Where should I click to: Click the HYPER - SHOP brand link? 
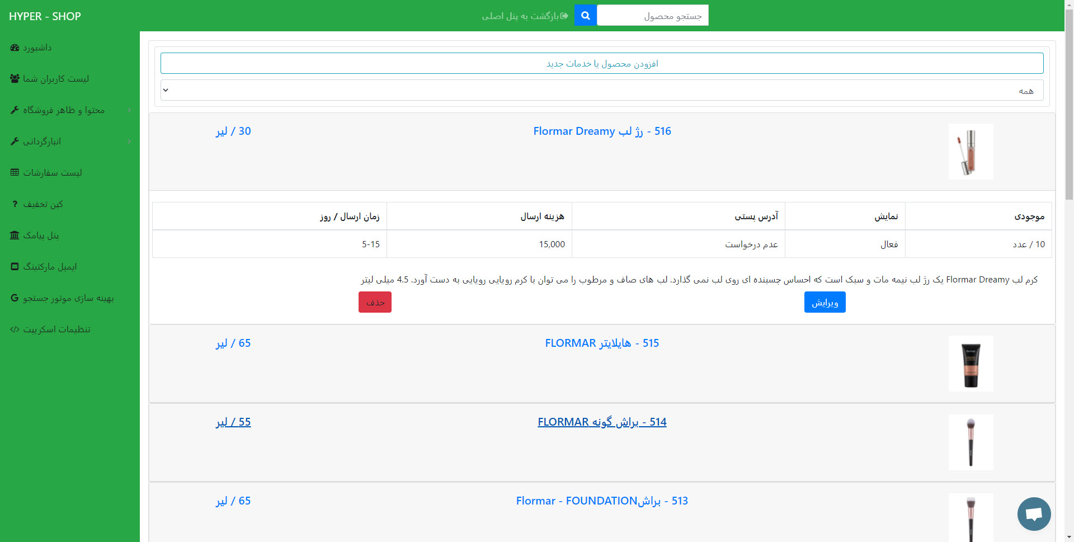point(45,16)
